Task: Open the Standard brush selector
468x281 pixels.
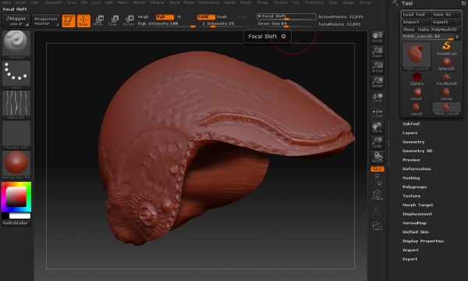Action: (x=16, y=44)
